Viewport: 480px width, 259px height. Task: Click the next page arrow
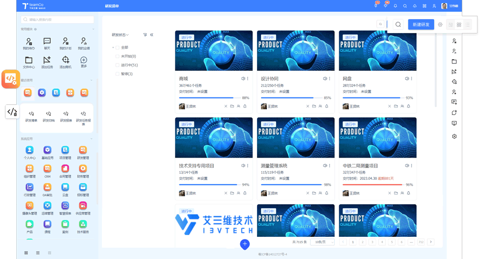(431, 242)
